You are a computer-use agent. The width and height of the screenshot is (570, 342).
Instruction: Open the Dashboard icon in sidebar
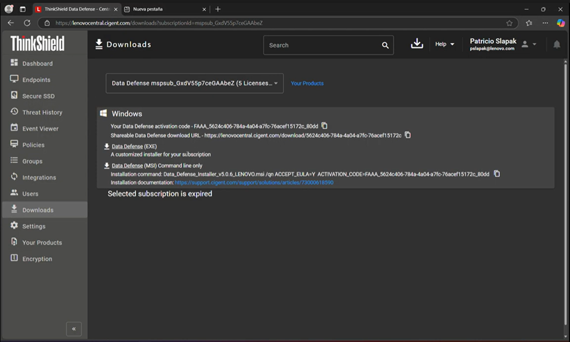click(14, 63)
